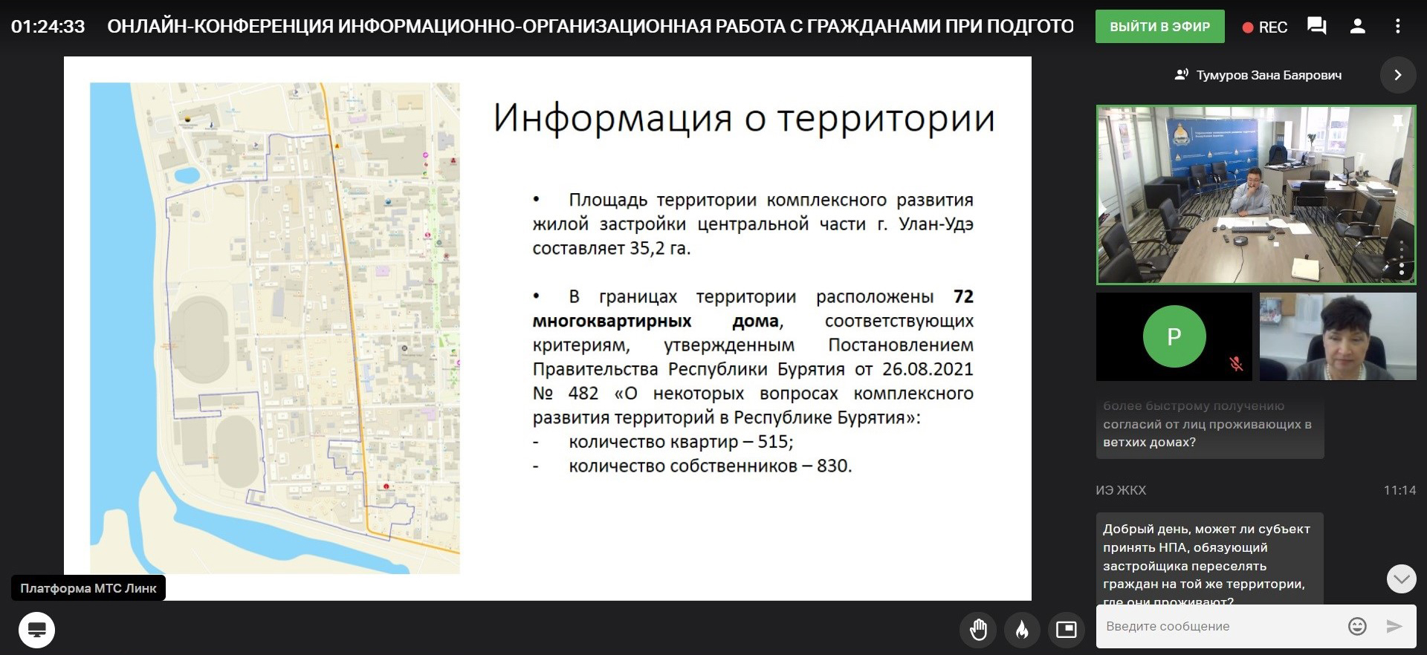Viewport: 1427px width, 655px height.
Task: Click the elapsed timer 01:24:33
Action: click(x=48, y=27)
